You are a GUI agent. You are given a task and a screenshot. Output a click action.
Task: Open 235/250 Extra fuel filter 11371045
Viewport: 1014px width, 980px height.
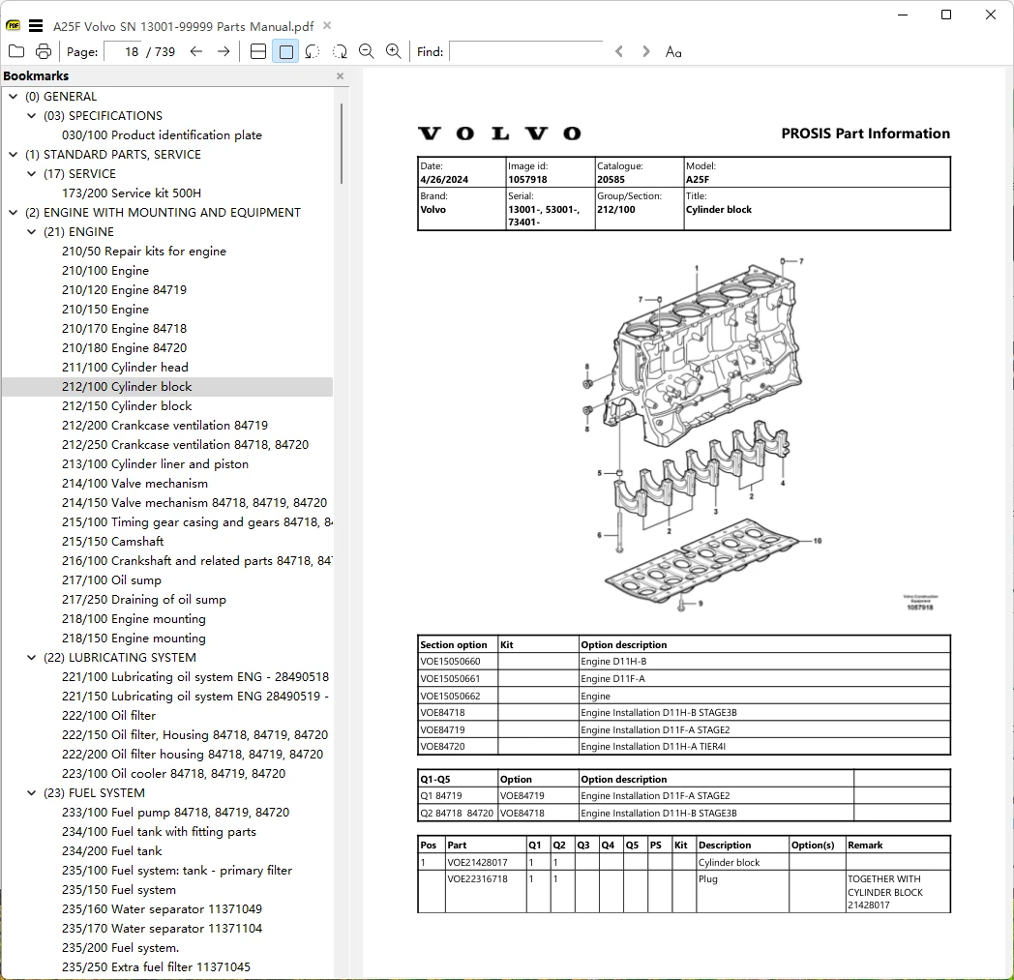tap(156, 967)
